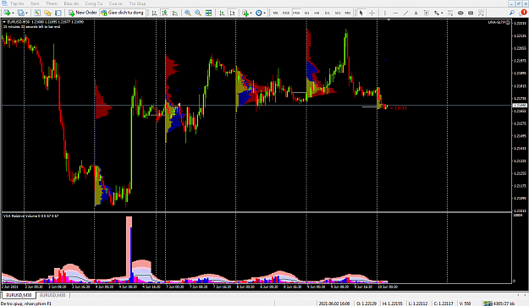This screenshot has width=529, height=306.
Task: Select the Text Label 'T' tool
Action: point(427,13)
